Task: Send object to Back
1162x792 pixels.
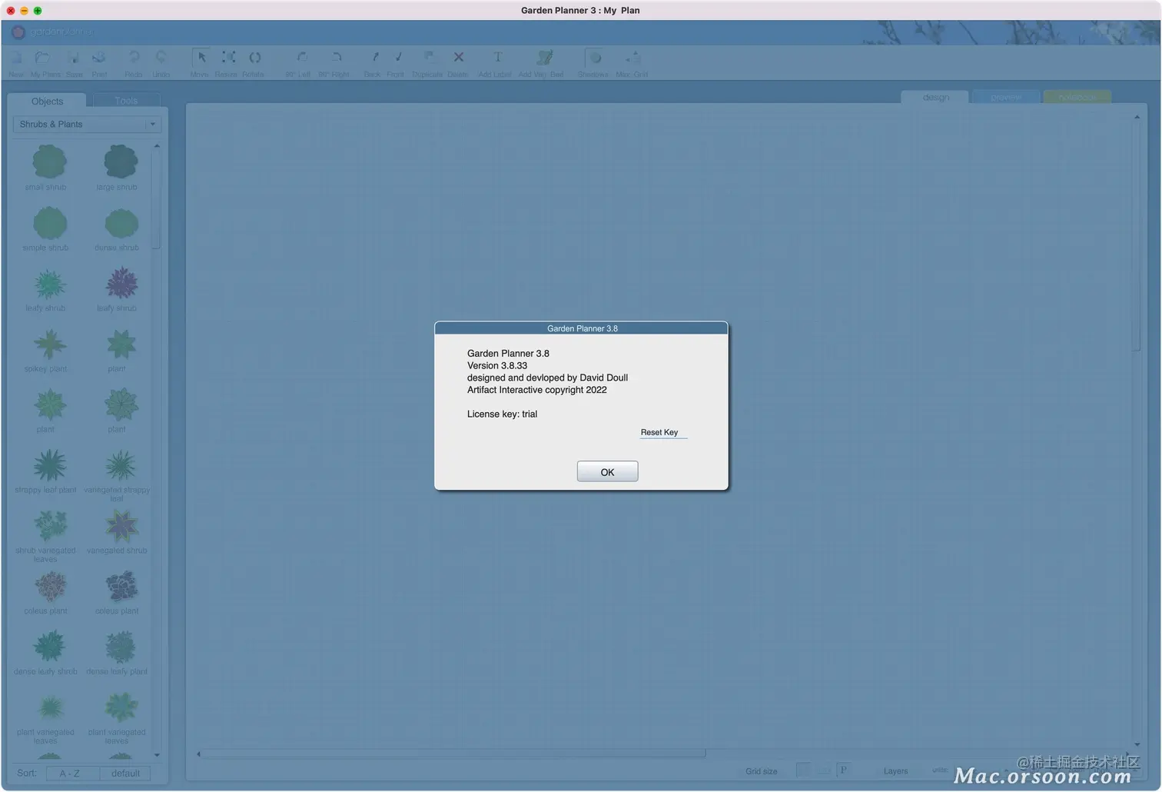Action: pyautogui.click(x=374, y=58)
